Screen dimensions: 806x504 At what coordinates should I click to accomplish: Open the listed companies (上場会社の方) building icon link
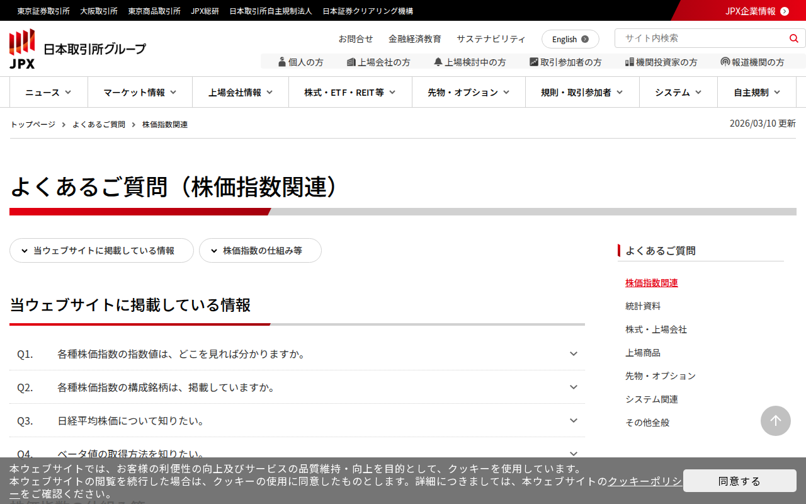coord(378,62)
